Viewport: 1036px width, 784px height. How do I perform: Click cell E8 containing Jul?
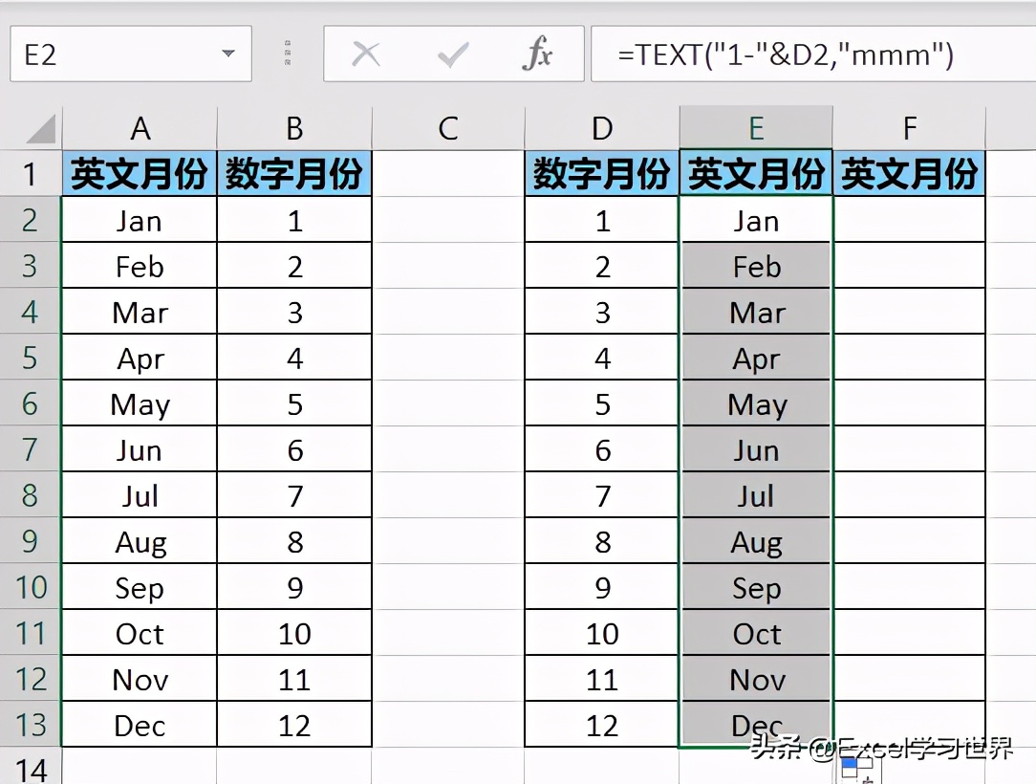coord(756,495)
